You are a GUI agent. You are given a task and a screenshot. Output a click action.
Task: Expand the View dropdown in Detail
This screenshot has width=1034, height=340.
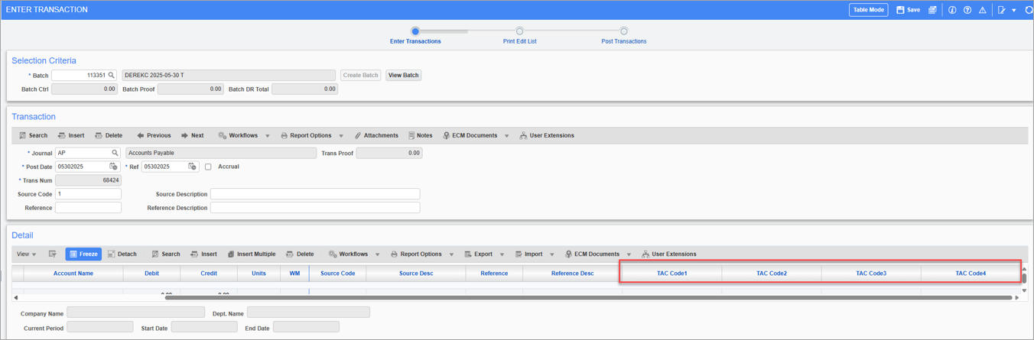(x=26, y=254)
